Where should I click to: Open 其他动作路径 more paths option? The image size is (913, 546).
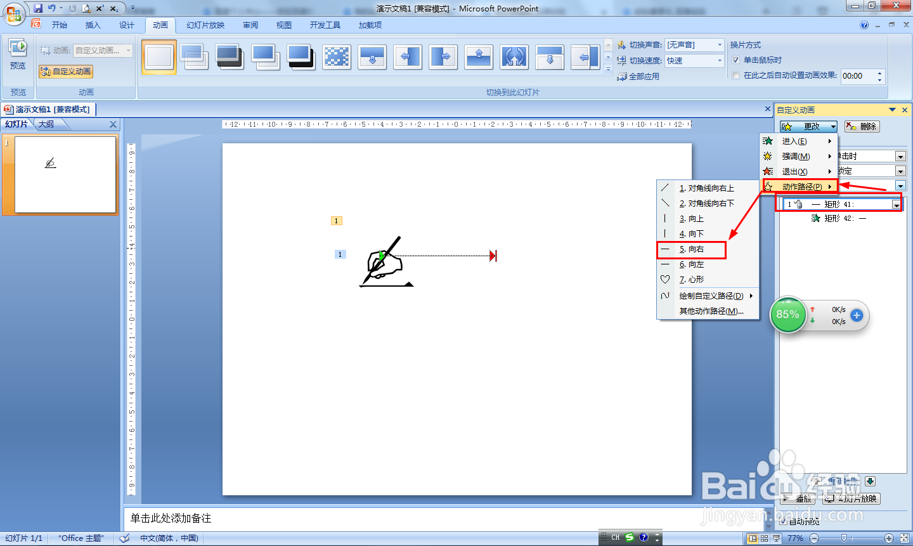711,311
